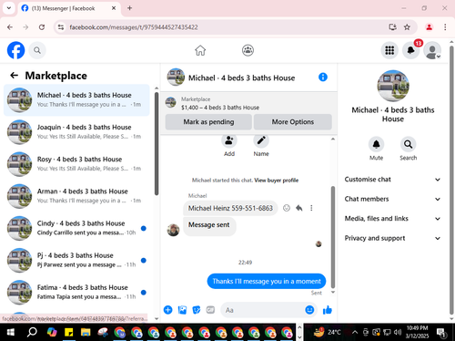This screenshot has height=341, width=455.
Task: Choose a GIF
Action: [210, 310]
